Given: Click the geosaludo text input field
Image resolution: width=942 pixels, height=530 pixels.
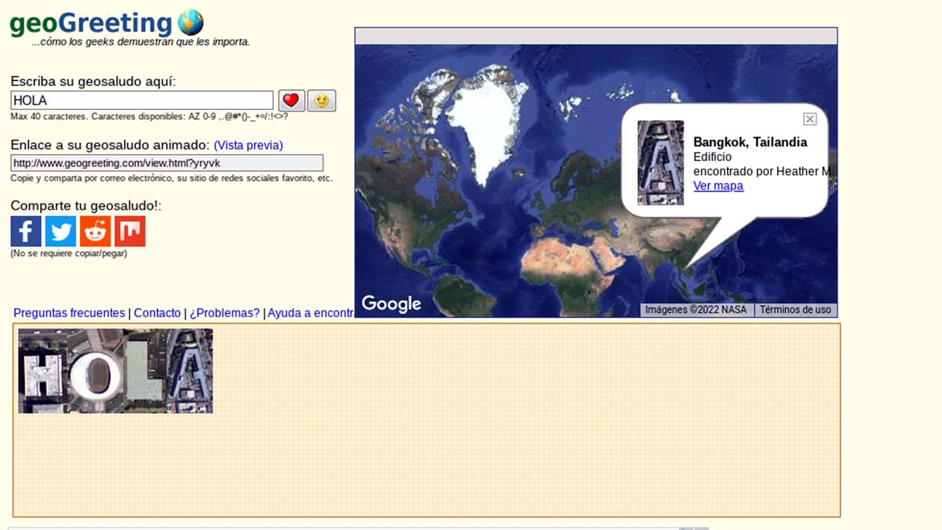Looking at the screenshot, I should point(141,101).
